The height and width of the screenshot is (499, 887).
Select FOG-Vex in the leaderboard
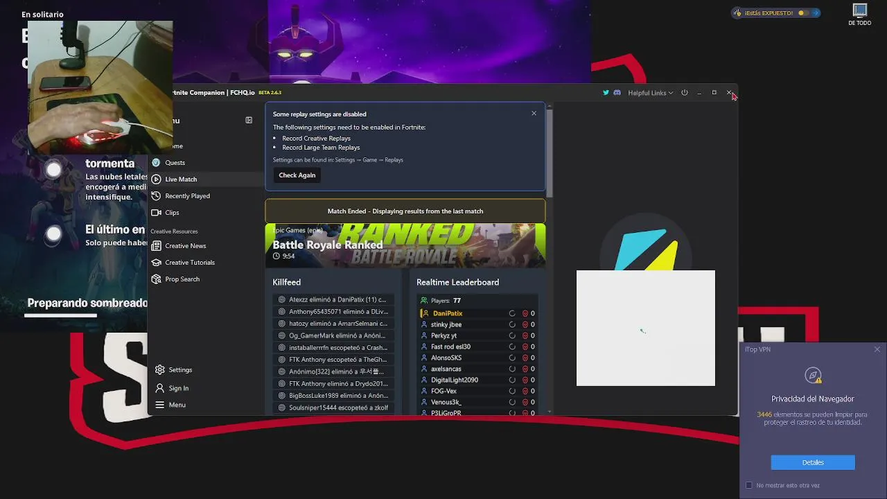(478, 391)
